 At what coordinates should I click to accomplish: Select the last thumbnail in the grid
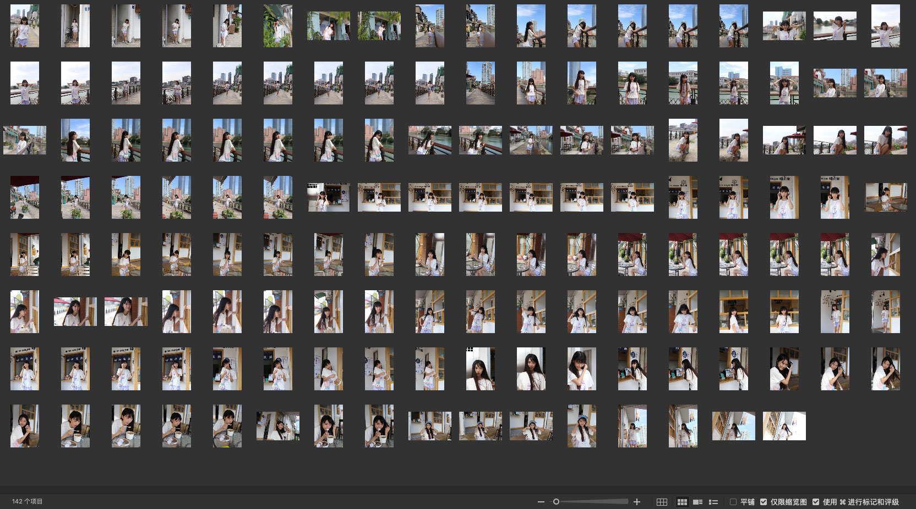click(x=784, y=426)
